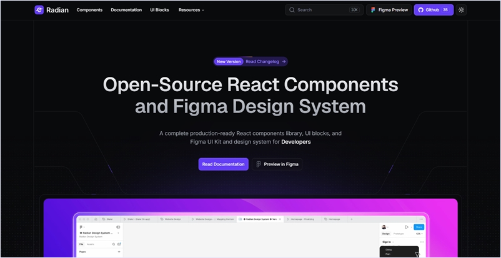The width and height of the screenshot is (501, 258).
Task: Close the Radian Design System tab
Action: click(x=280, y=219)
